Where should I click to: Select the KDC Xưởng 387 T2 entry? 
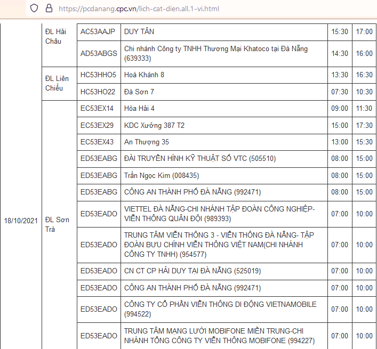point(154,125)
